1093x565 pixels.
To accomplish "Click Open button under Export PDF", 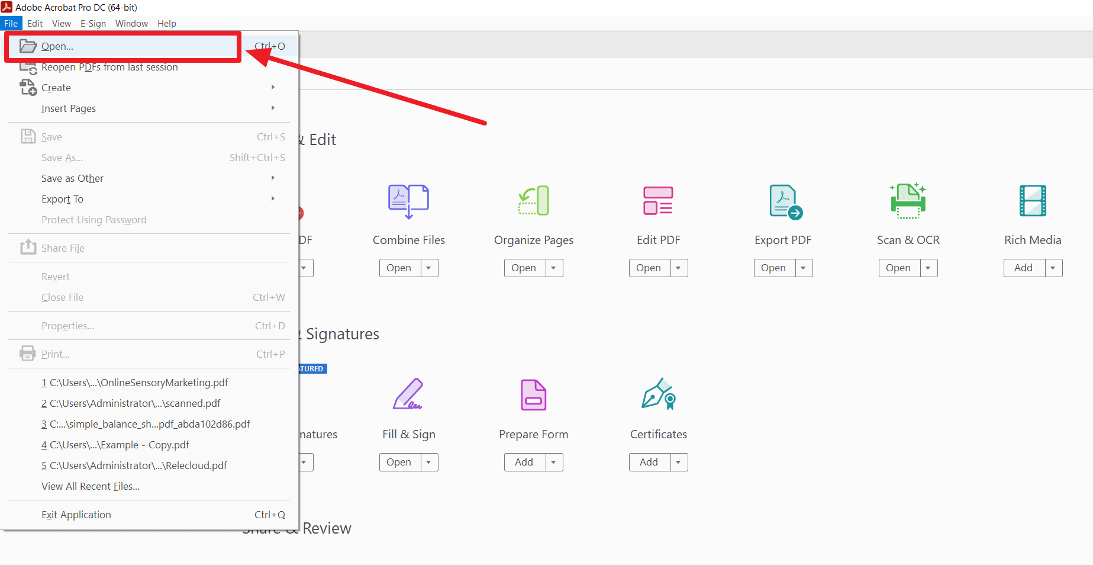I will click(774, 268).
